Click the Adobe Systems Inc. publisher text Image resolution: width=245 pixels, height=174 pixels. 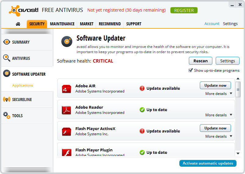tap(92, 134)
